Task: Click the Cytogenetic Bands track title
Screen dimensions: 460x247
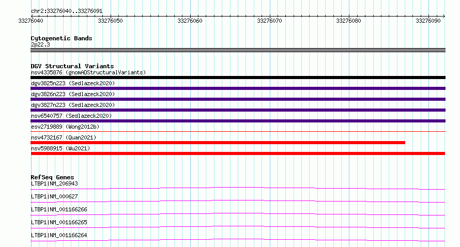Action: tap(62, 38)
